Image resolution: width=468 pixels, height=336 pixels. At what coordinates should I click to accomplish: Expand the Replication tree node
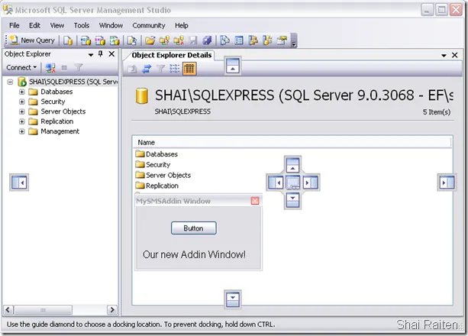pyautogui.click(x=22, y=121)
